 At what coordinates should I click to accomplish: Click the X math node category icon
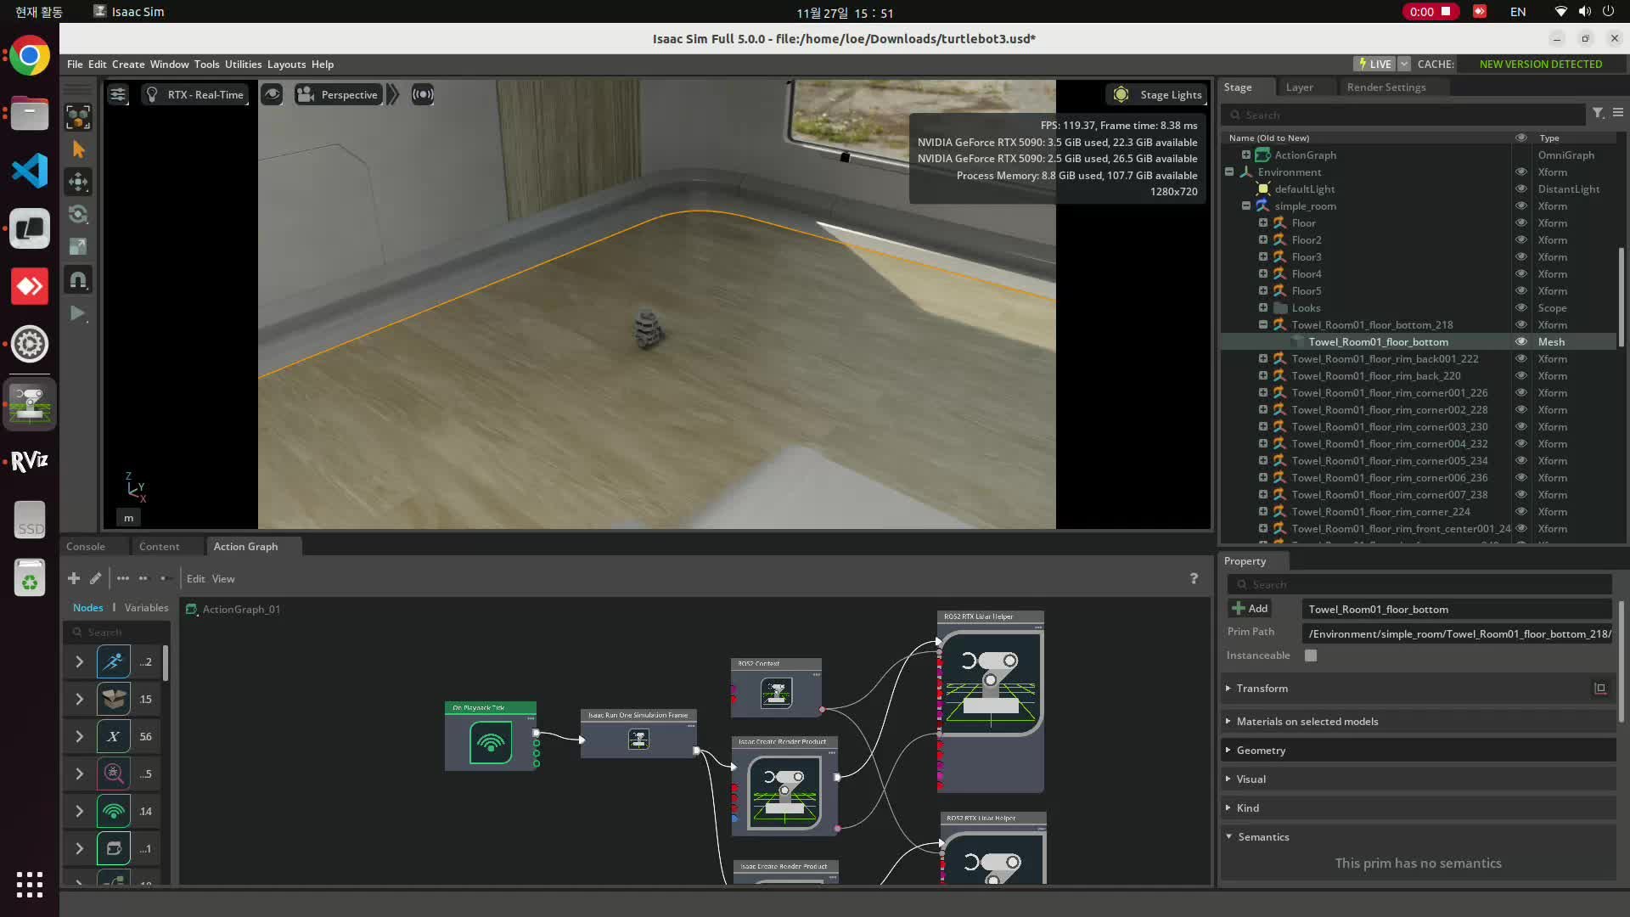[114, 736]
